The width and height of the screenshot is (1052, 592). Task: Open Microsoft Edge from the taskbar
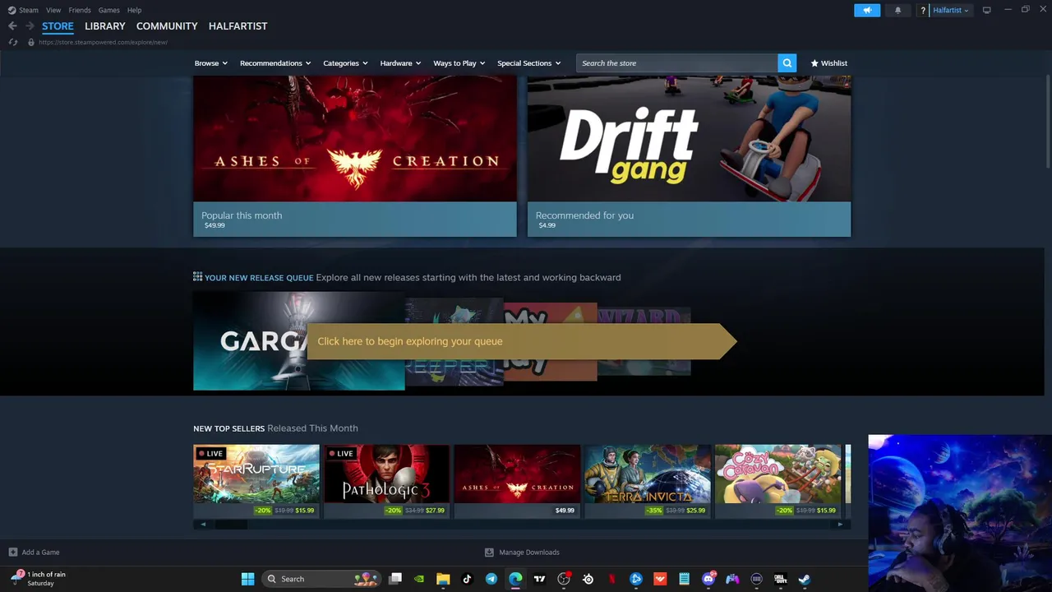[515, 579]
